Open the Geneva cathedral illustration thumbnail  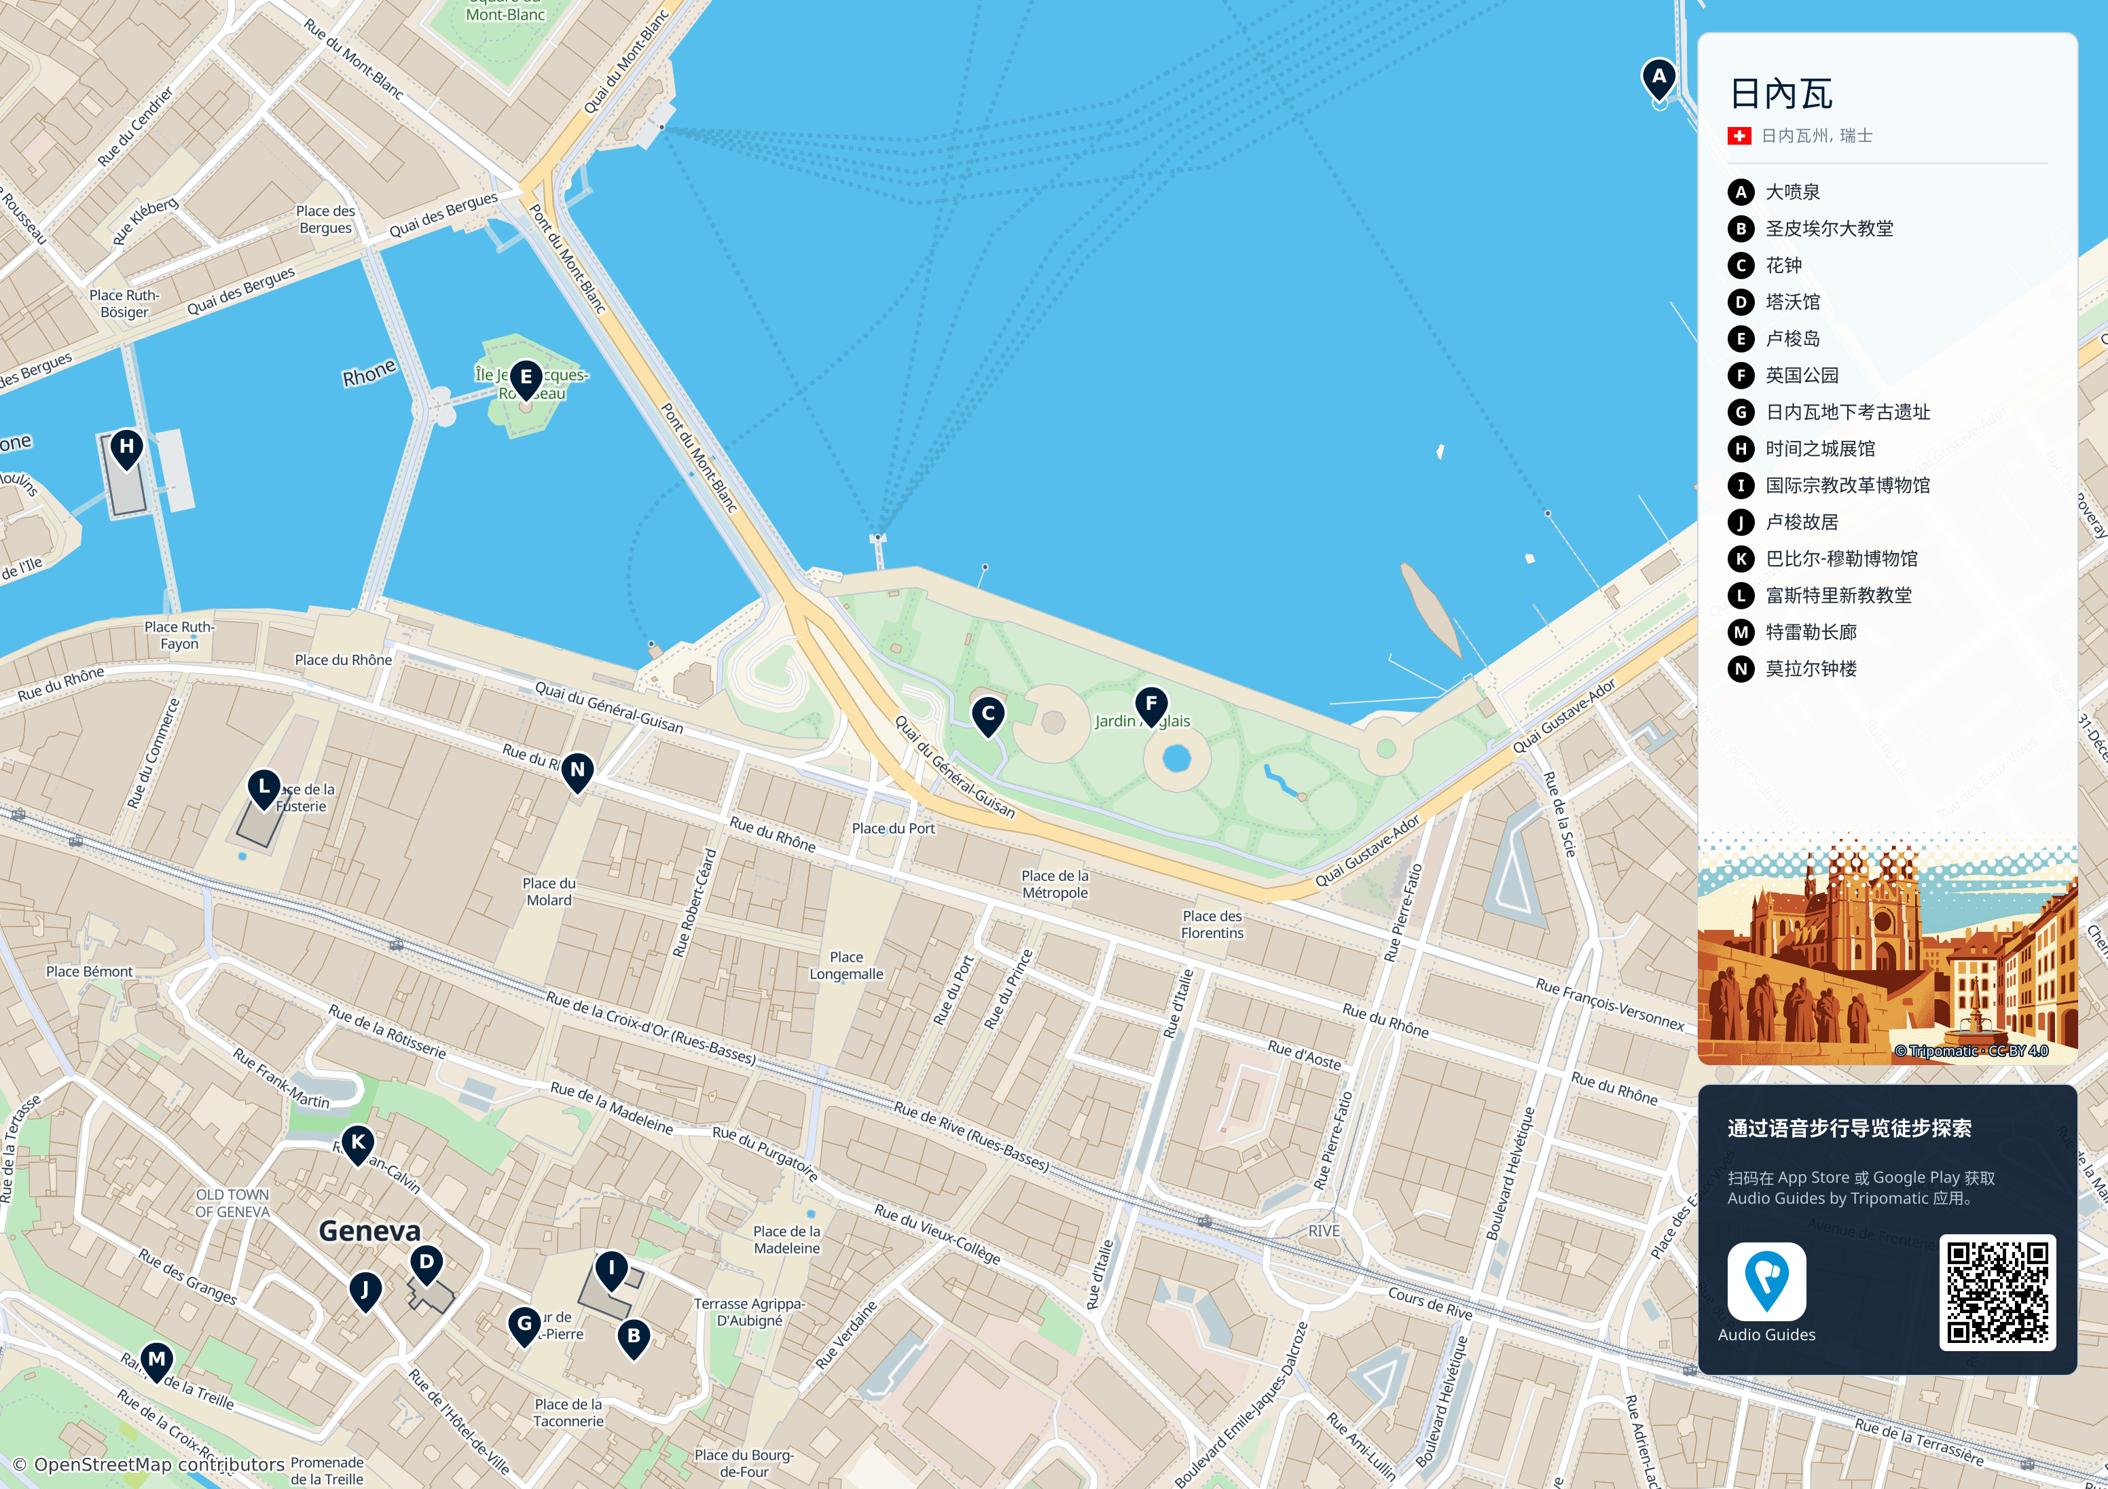(x=1887, y=949)
